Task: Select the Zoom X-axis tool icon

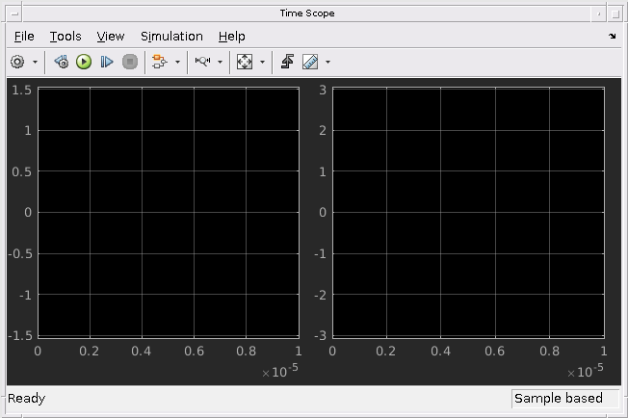Action: (x=202, y=62)
